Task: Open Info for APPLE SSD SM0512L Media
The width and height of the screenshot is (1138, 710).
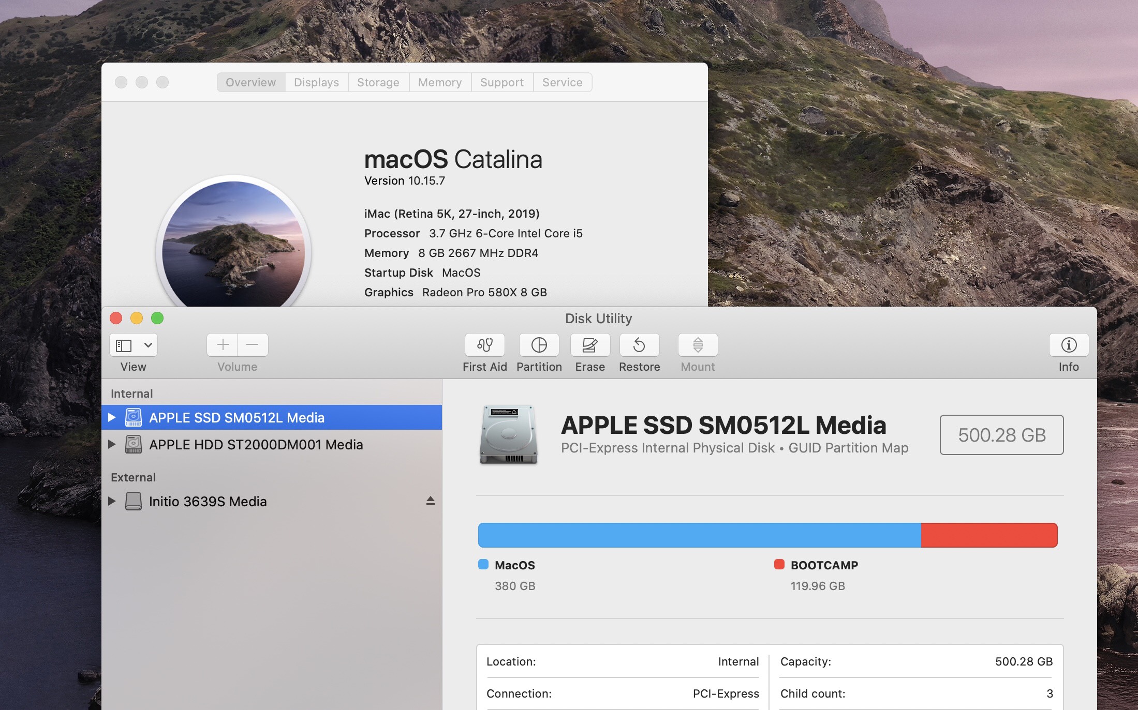Action: pos(1069,345)
